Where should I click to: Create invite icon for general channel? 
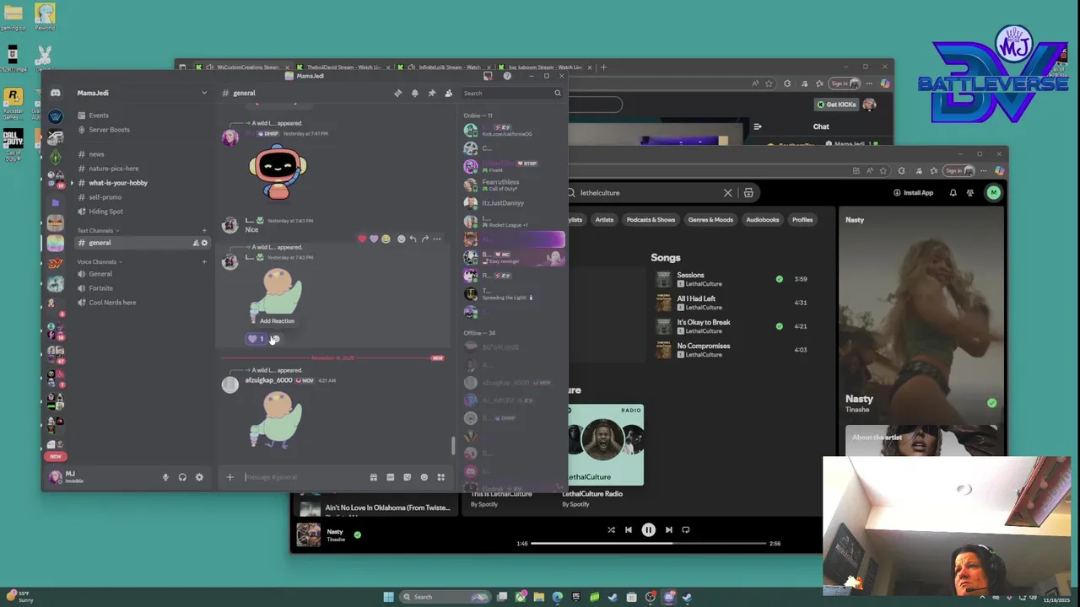[195, 243]
